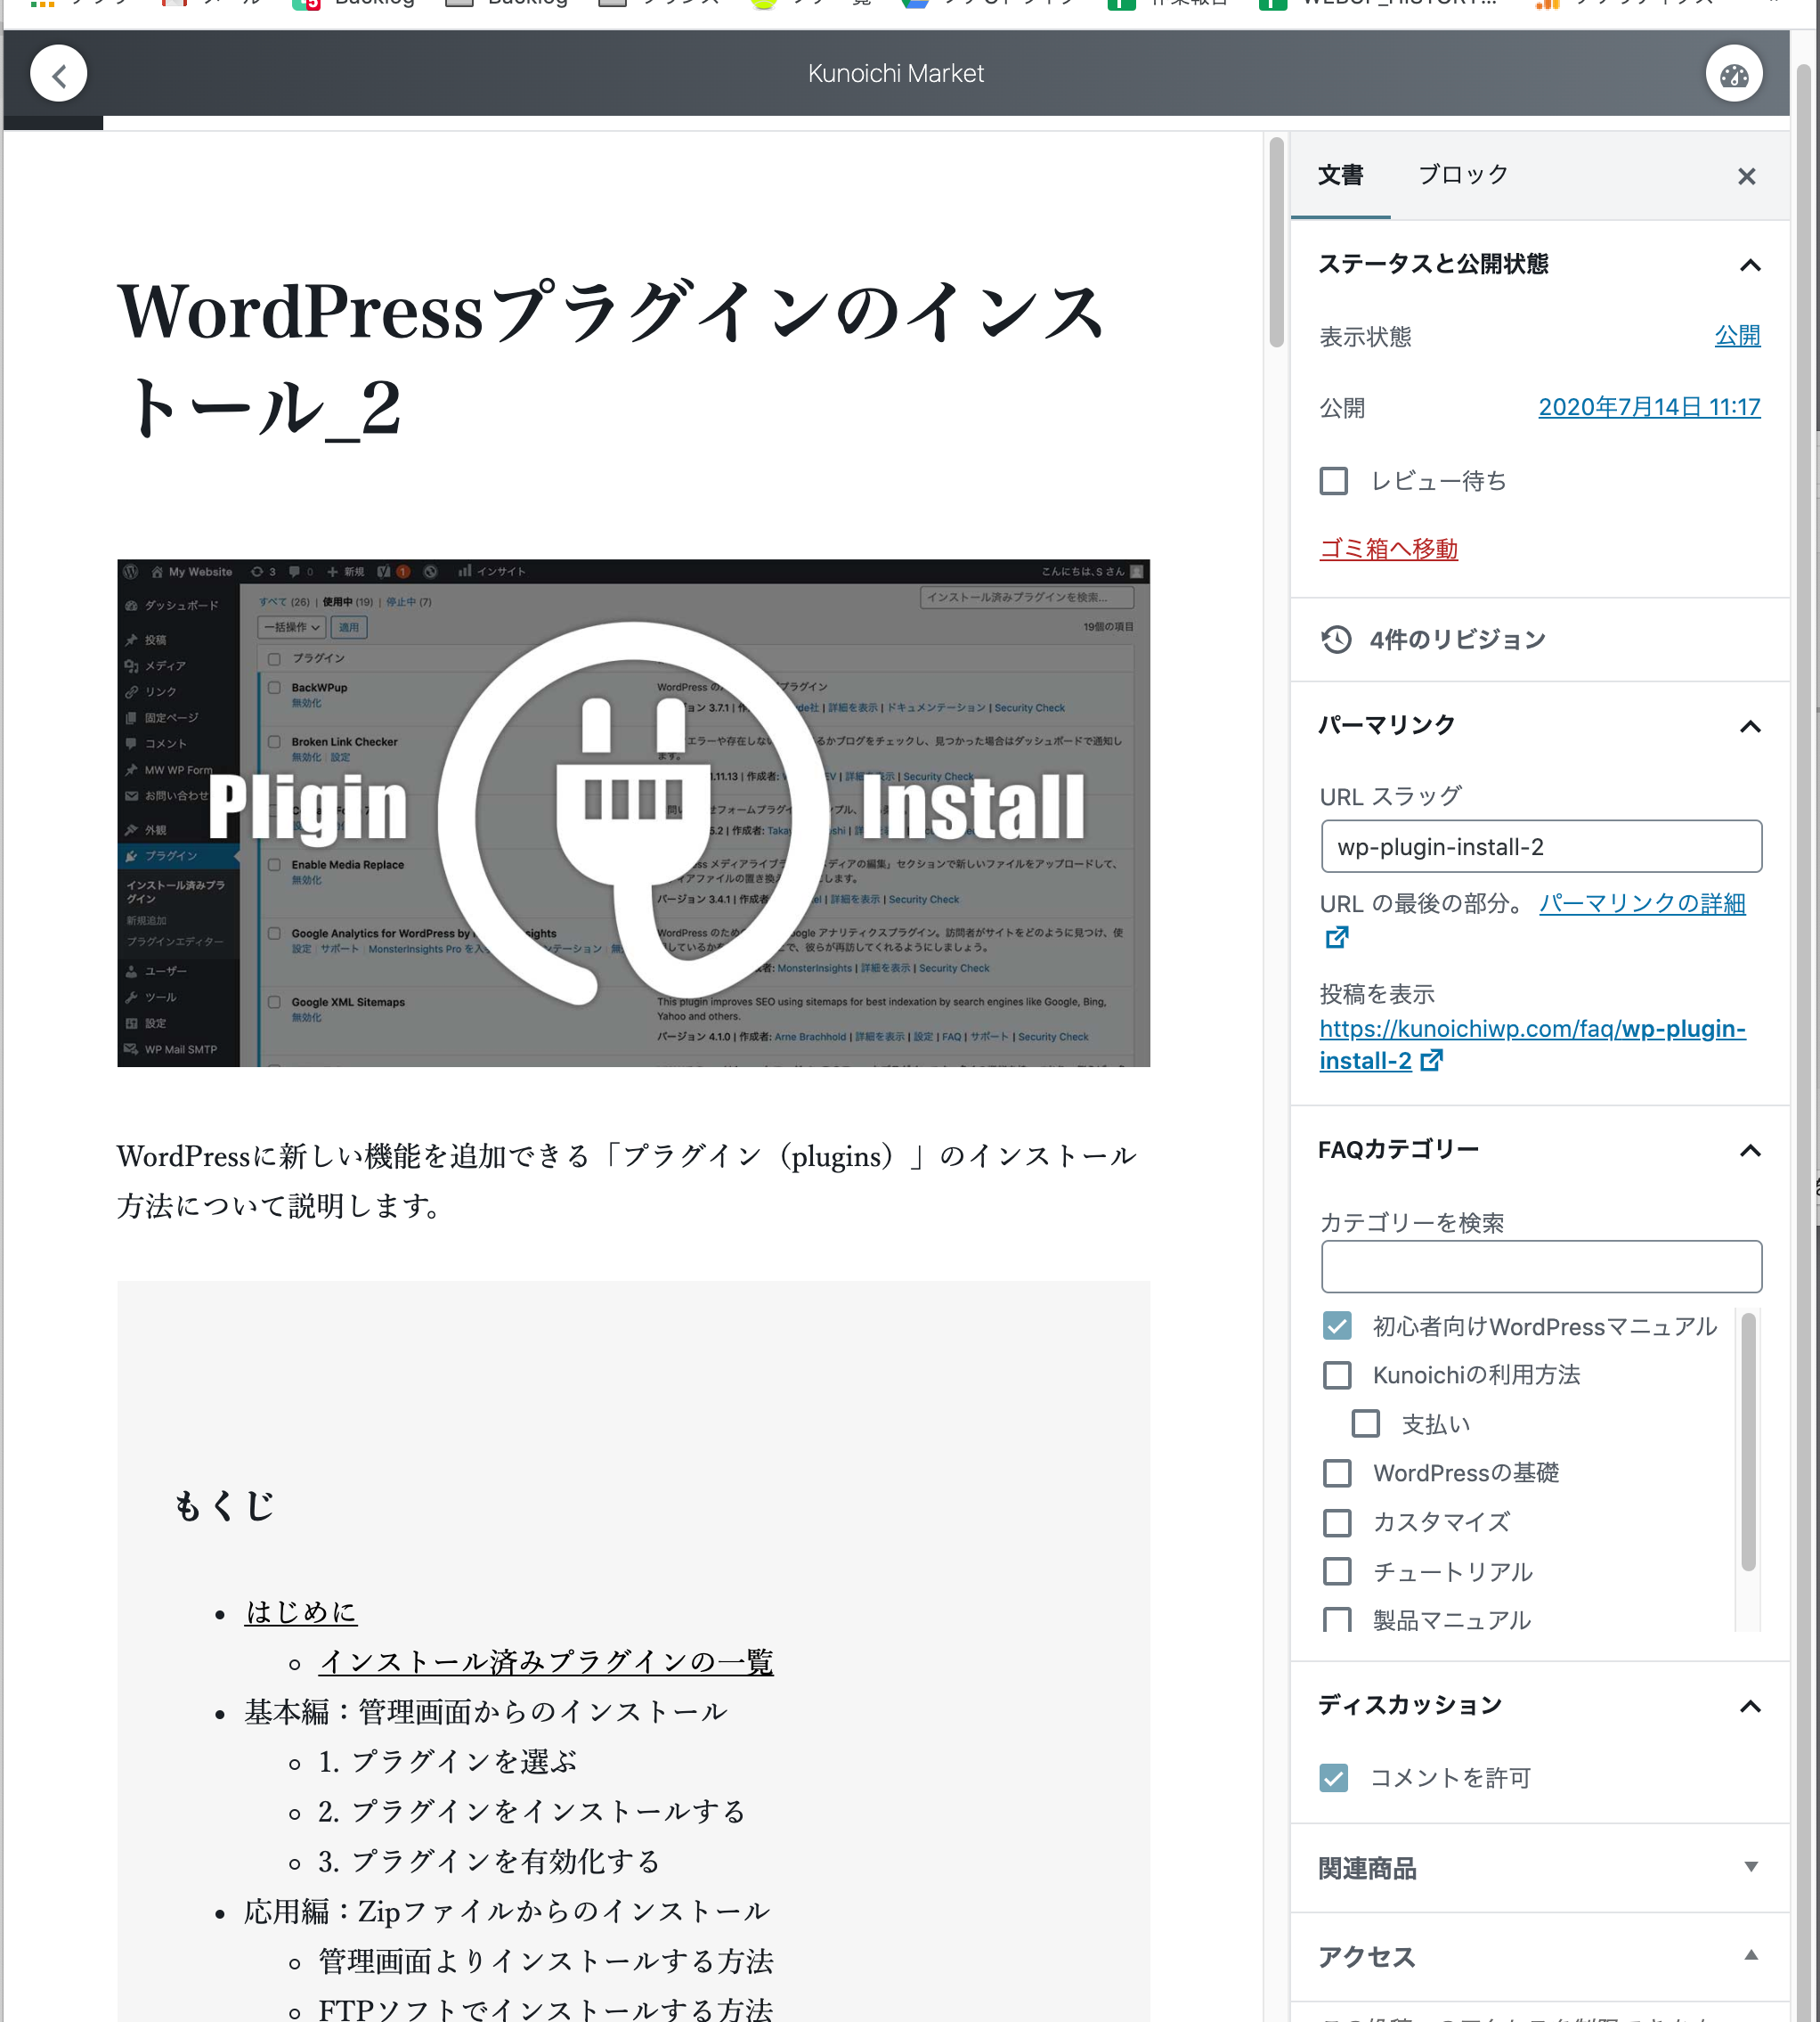This screenshot has width=1820, height=2022.
Task: Click the 1. プラグインを選ぶ list item
Action: pos(447,1761)
